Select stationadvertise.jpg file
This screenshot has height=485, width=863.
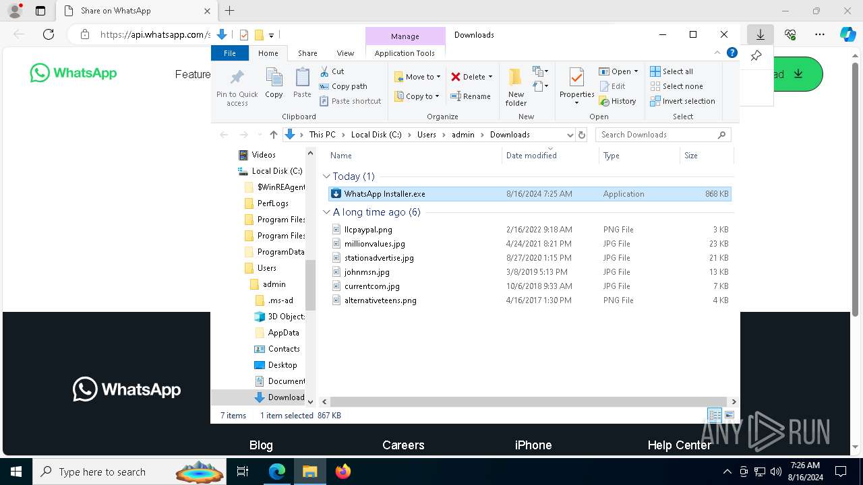(529, 258)
